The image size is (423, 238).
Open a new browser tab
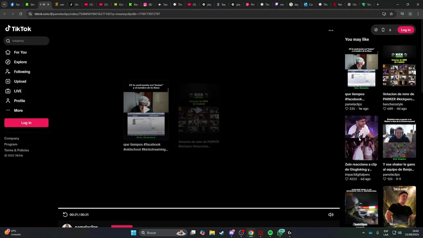[378, 5]
